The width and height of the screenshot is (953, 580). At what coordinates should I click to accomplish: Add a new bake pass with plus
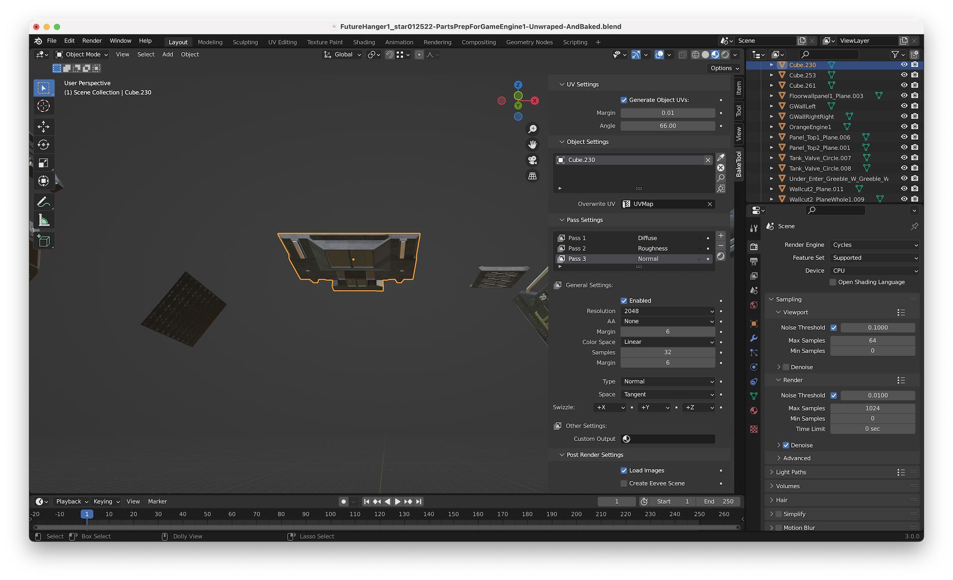point(721,236)
